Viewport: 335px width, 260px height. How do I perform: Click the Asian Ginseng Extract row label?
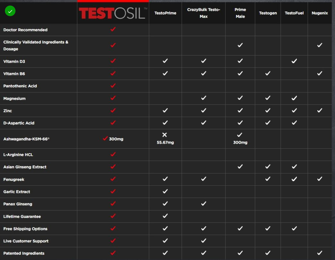pyautogui.click(x=25, y=167)
